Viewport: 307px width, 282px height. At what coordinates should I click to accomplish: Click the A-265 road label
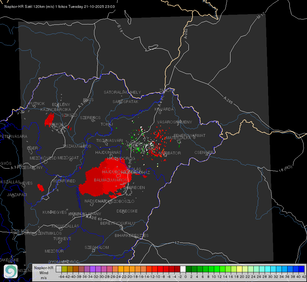[x=228, y=100]
